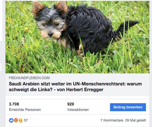Click the Beitrag bewerben button

pyautogui.click(x=128, y=107)
